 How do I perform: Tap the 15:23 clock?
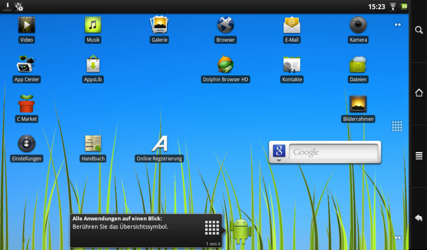click(377, 7)
